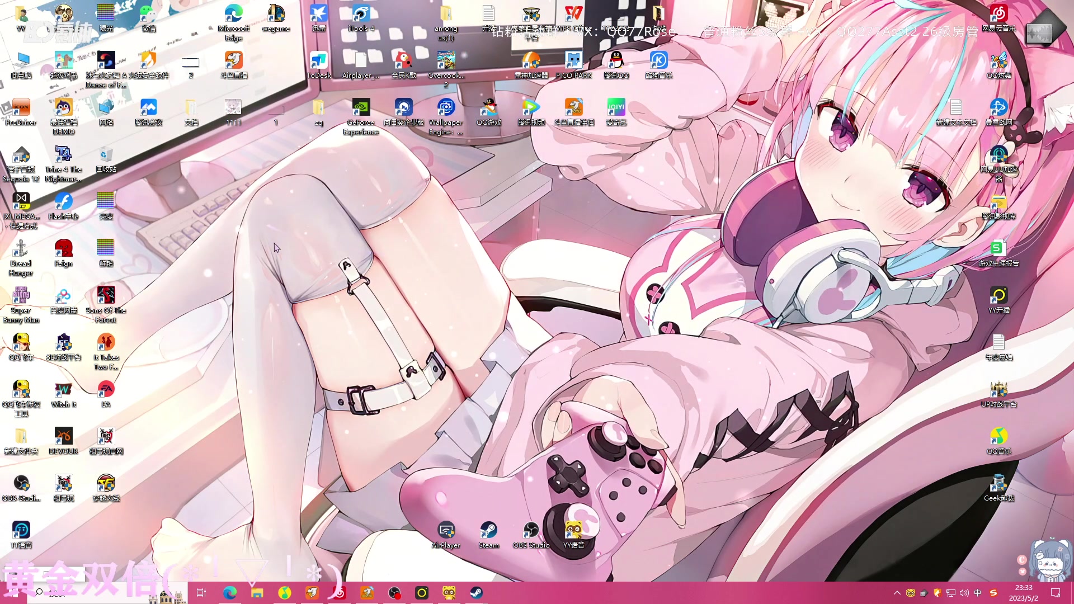This screenshot has width=1074, height=604.
Task: Launch the YY语音 desktop shortcut
Action: [x=573, y=535]
